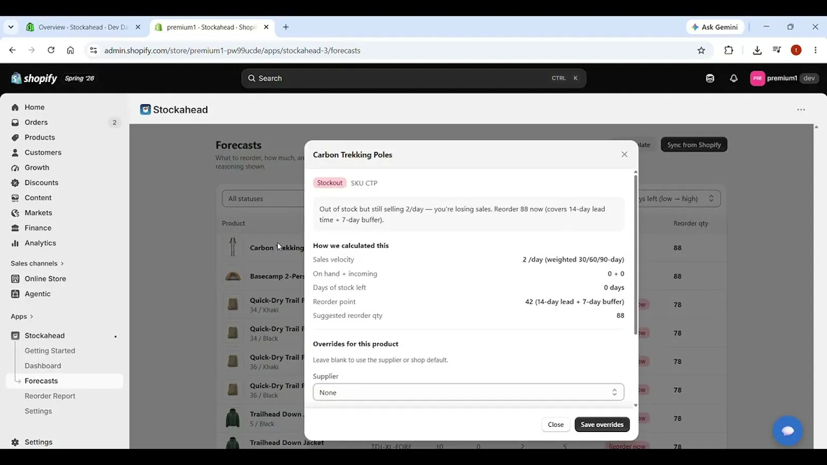Open Analytics in the sidebar
Image resolution: width=827 pixels, height=465 pixels.
click(x=40, y=243)
